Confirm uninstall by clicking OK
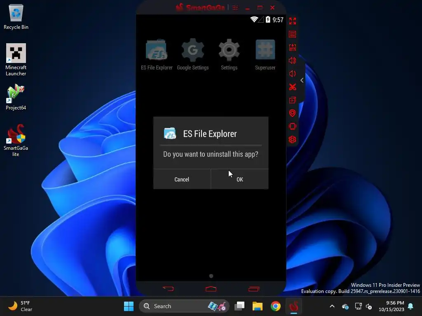Viewport: 422px width, 316px height. coord(239,179)
